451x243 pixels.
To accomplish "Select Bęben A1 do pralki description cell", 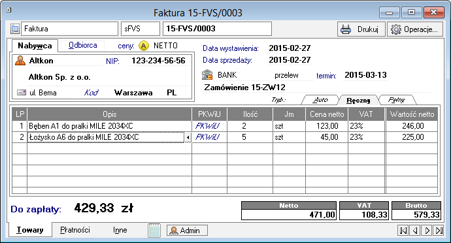I will 109,126.
